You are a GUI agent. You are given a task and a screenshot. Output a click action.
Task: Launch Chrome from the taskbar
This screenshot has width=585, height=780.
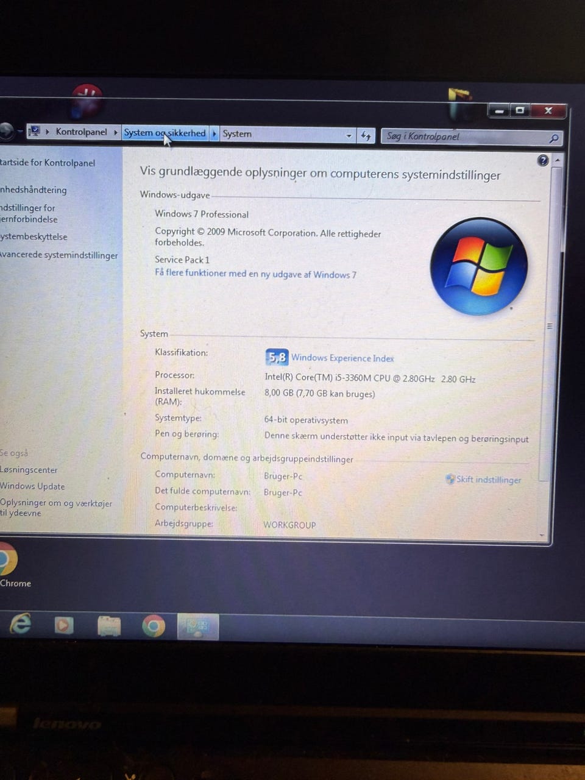[154, 626]
